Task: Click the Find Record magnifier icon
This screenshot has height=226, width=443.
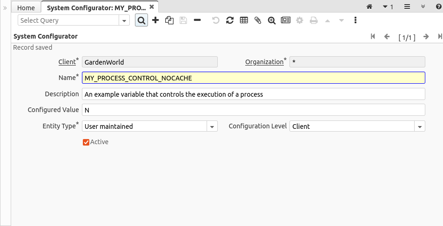Action: click(141, 20)
